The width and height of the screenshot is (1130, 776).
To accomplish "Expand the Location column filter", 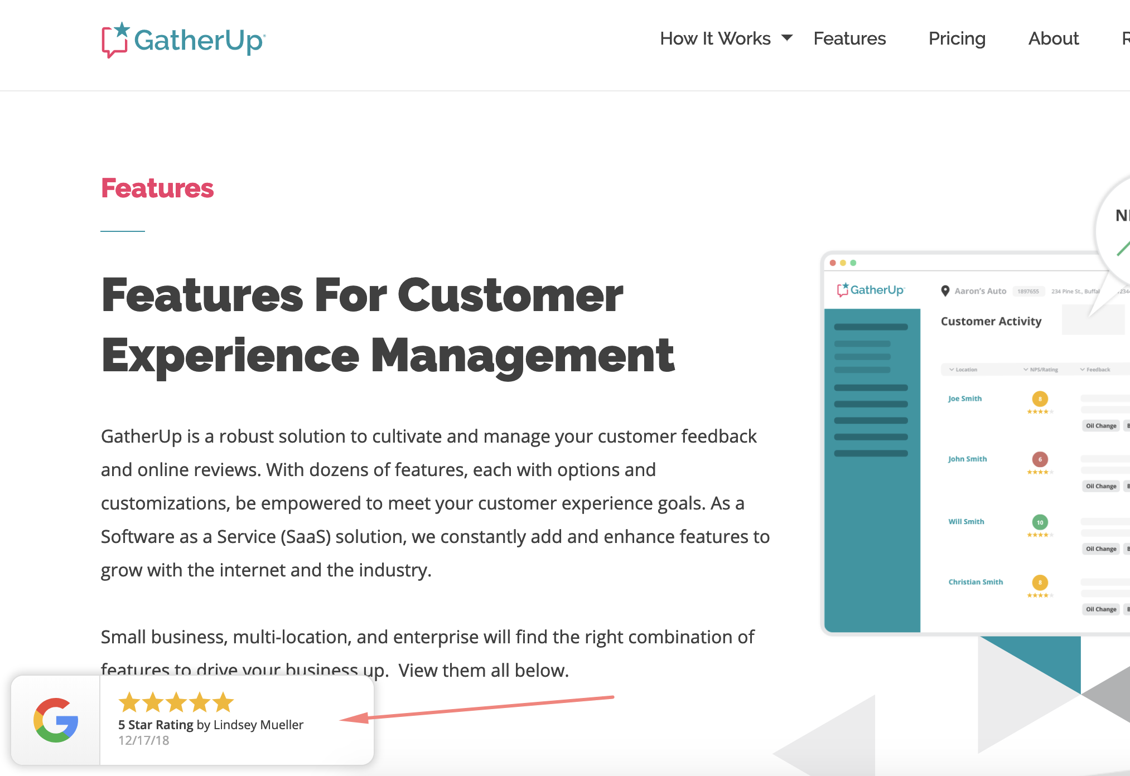I will pyautogui.click(x=963, y=370).
